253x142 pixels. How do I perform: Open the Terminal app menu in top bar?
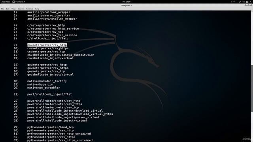click(x=19, y=2)
